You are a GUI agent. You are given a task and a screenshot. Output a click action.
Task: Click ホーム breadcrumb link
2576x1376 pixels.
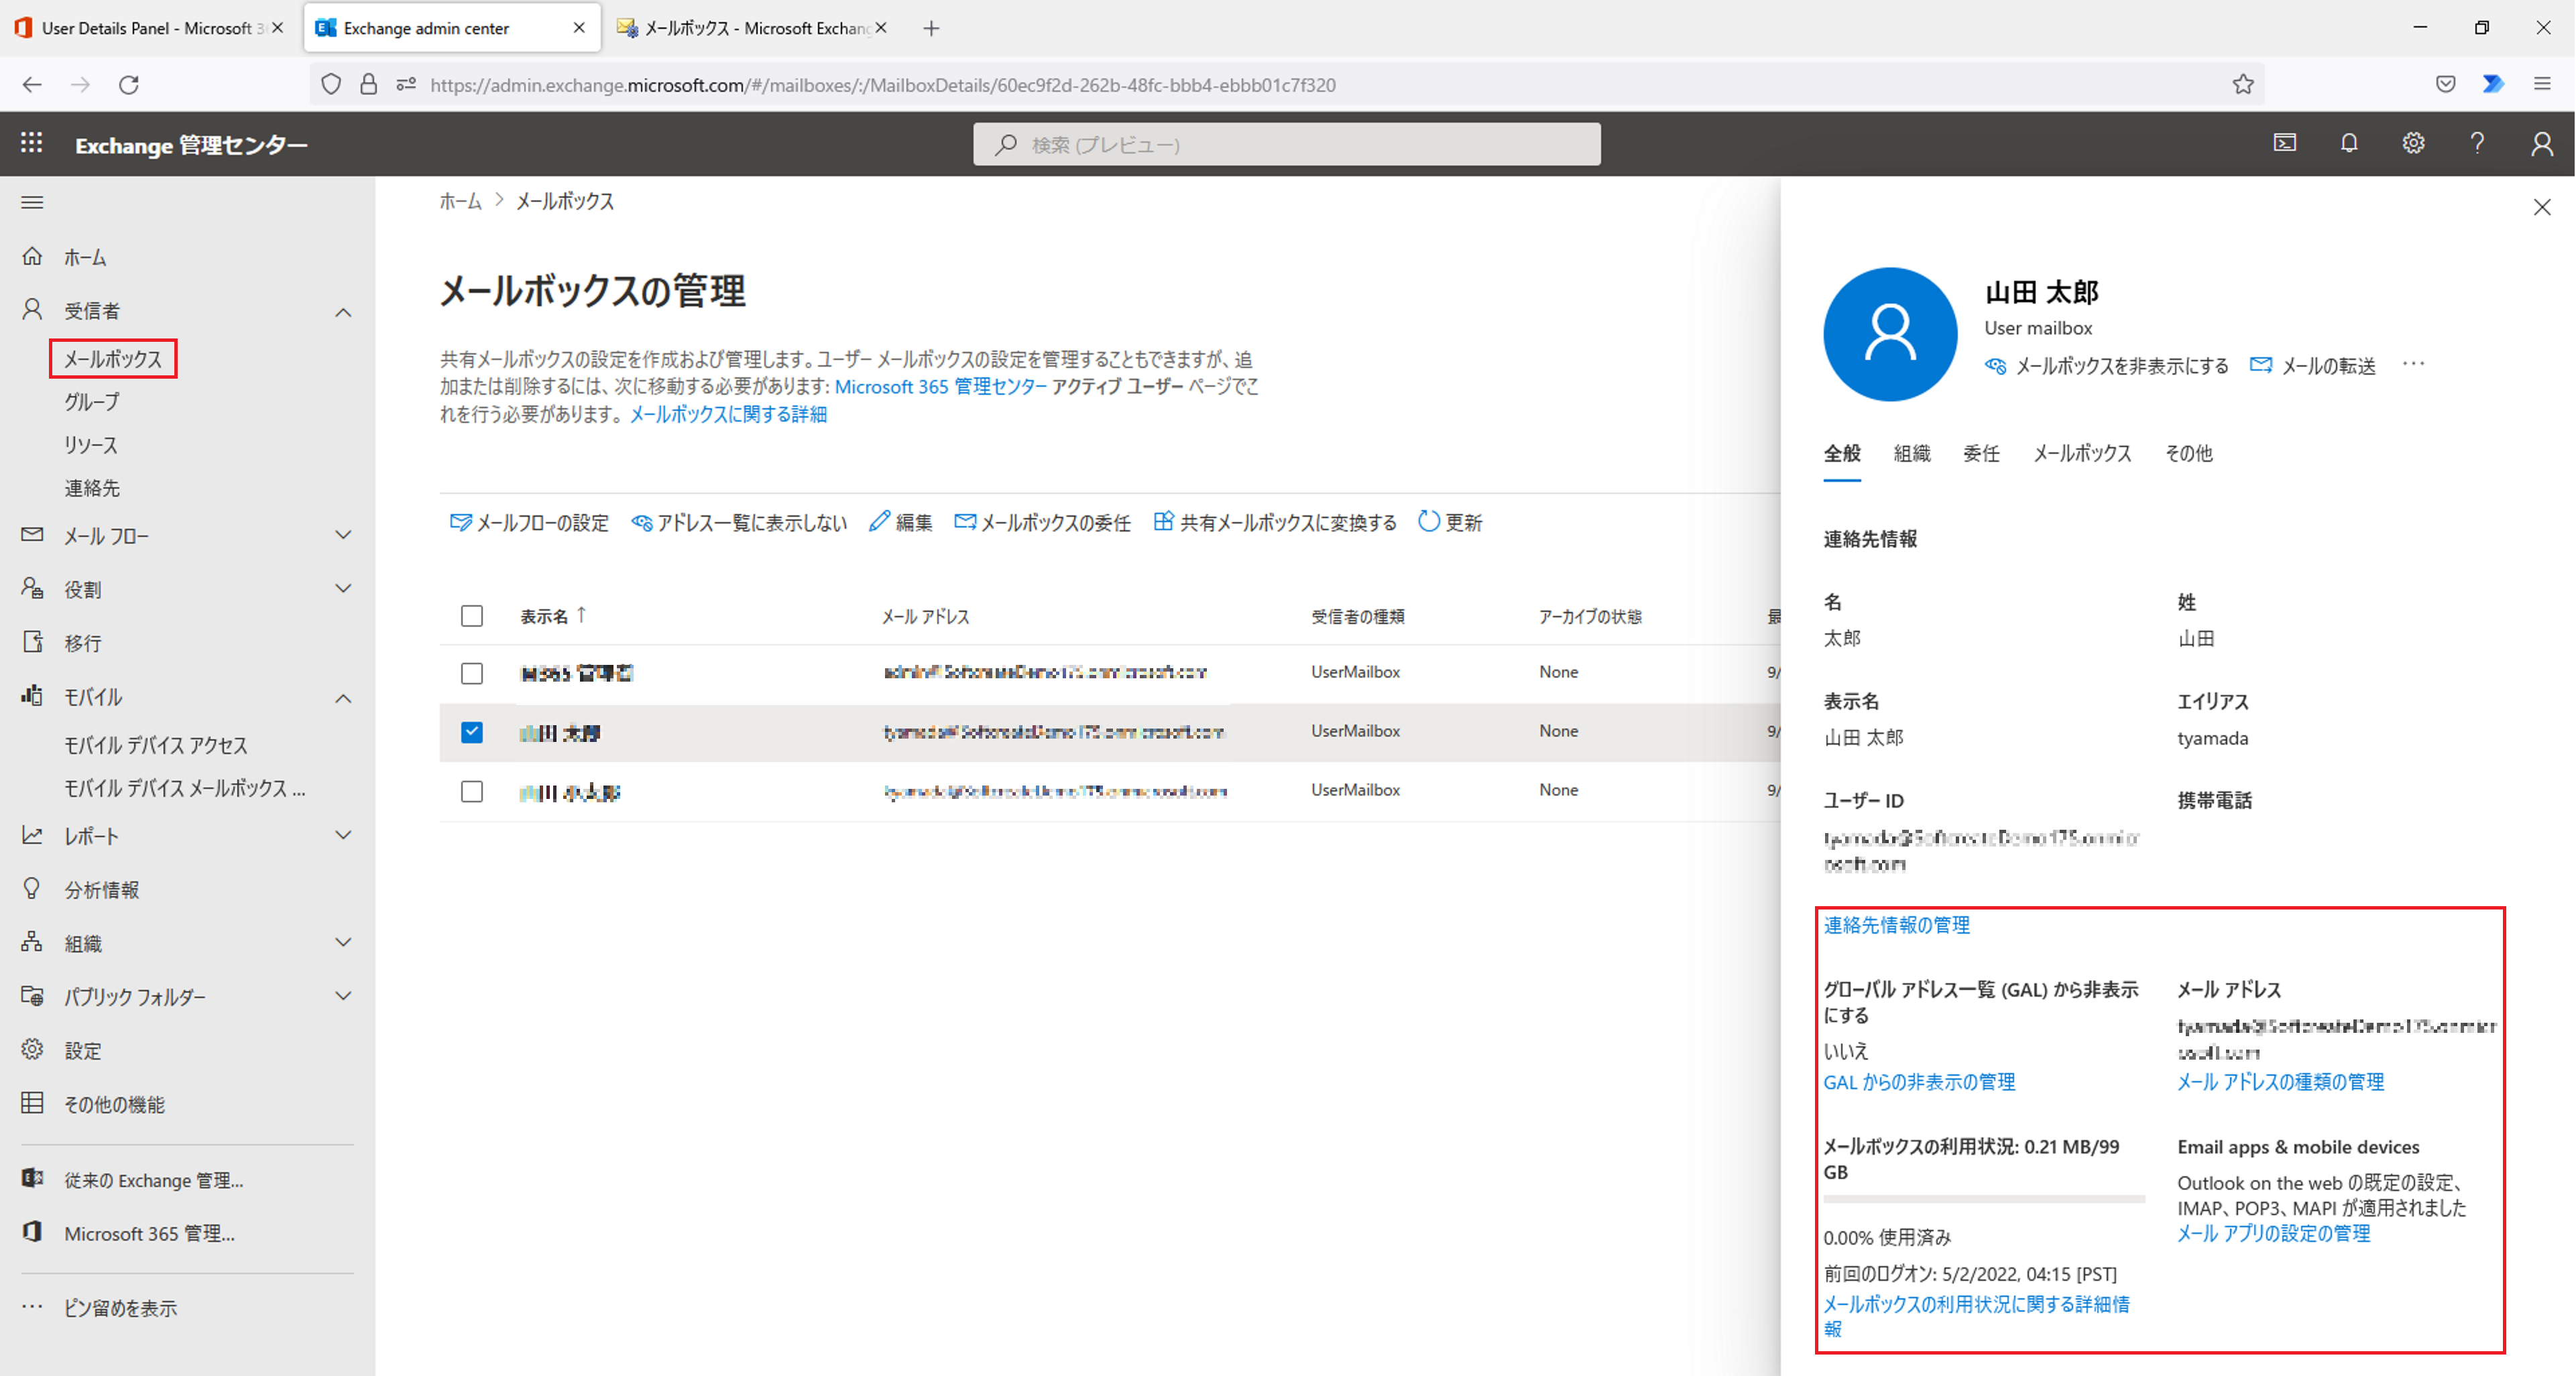[x=460, y=201]
